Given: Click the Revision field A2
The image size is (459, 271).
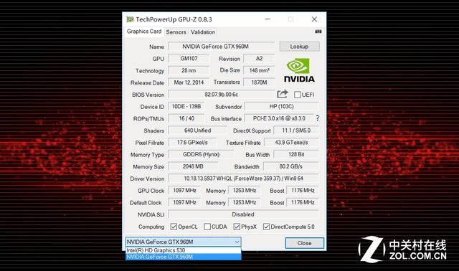Looking at the screenshot, I should (x=259, y=58).
